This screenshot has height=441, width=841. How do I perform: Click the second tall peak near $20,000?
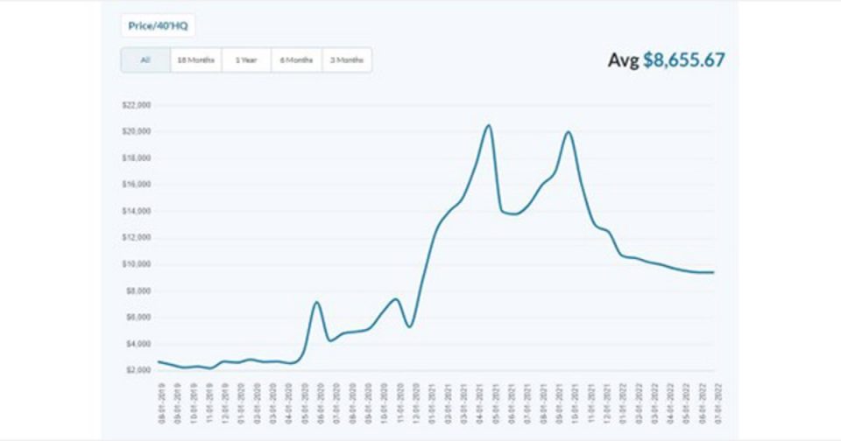pos(569,132)
